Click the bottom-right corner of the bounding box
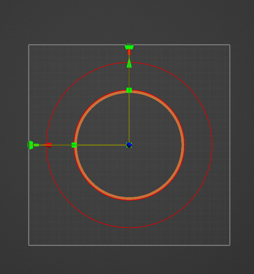254x274 pixels. tap(230, 245)
